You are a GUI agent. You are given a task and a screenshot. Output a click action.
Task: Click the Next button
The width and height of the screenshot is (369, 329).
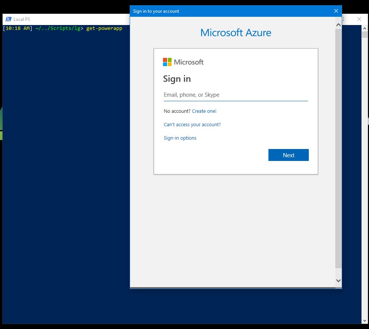coord(288,155)
